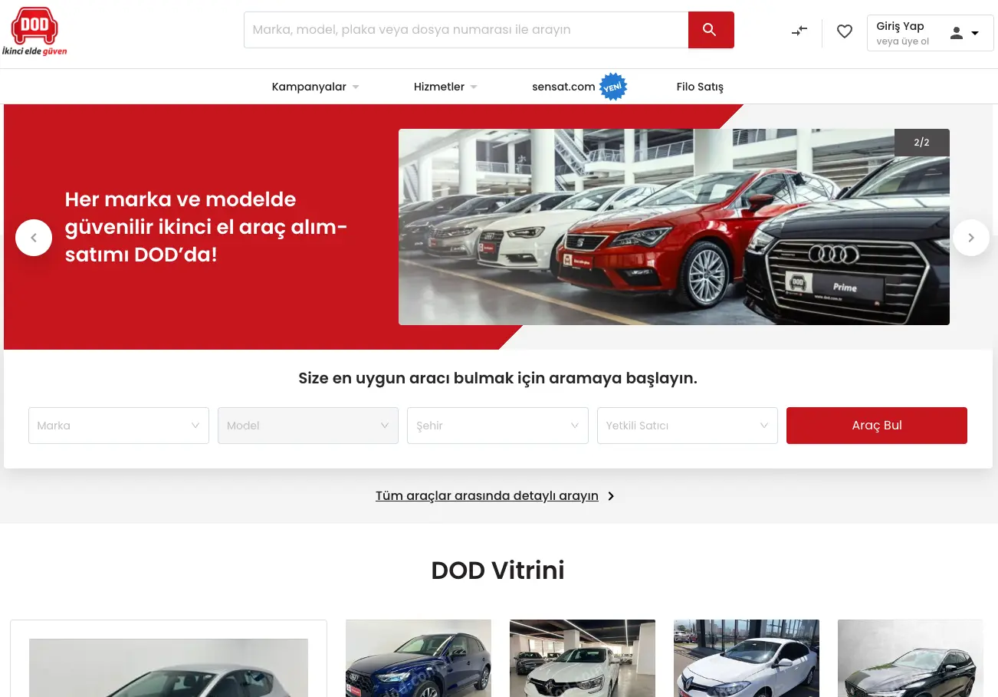Viewport: 998px width, 697px height.
Task: Expand the Yetkili Satıcı dropdown
Action: coord(687,426)
